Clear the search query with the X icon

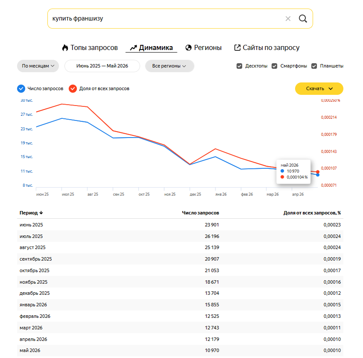point(288,19)
